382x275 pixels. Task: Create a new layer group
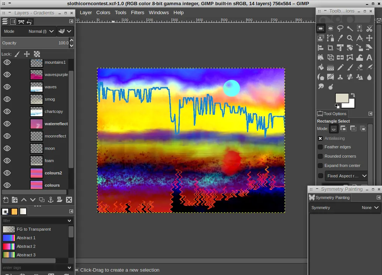click(15, 200)
